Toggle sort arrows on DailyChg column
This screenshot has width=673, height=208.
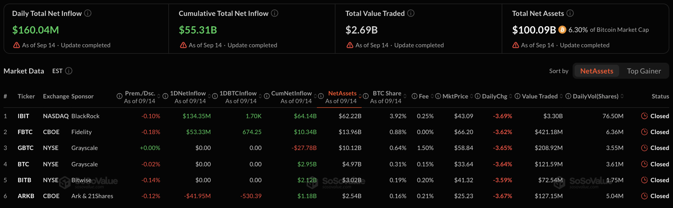coord(512,96)
